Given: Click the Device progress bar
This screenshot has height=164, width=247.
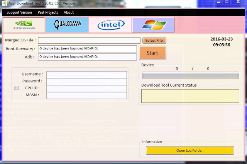Looking at the screenshot, I should click(190, 75).
